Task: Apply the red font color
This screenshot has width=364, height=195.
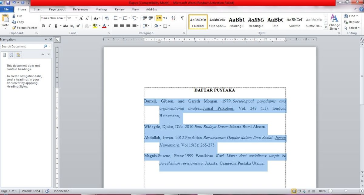Action: pyautogui.click(x=104, y=26)
